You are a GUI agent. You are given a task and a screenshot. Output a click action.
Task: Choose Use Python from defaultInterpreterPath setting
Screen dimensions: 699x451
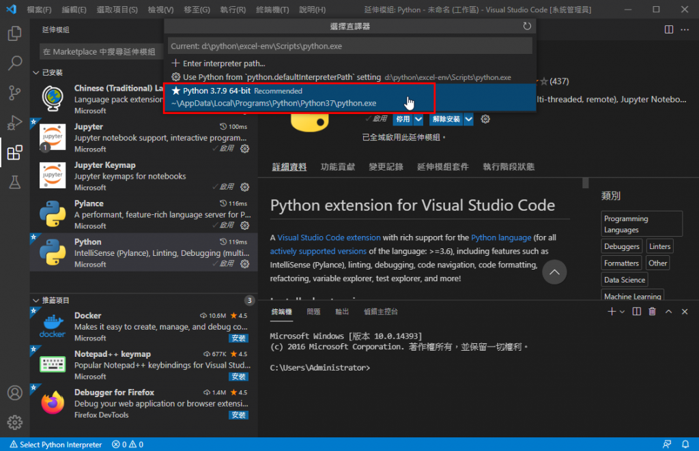[349, 77]
